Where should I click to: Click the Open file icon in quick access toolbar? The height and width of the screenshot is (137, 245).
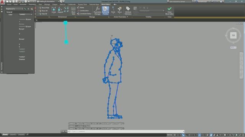coord(10,2)
